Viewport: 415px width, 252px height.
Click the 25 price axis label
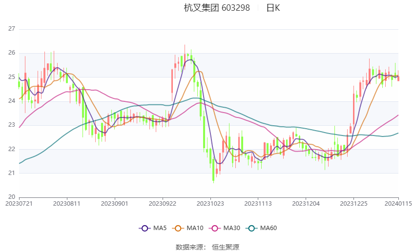[12, 77]
